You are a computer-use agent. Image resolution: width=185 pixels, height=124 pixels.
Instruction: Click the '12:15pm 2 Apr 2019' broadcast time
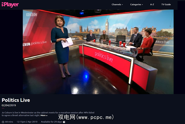point(27,122)
